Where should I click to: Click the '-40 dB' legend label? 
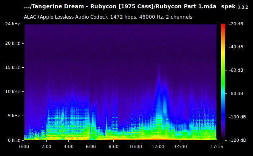click(x=236, y=47)
